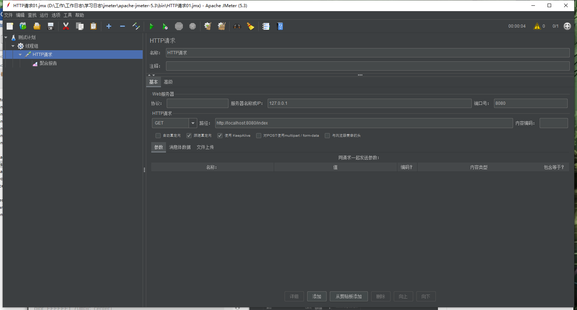577x310 pixels.
Task: Click the 删除 button
Action: [x=381, y=296]
